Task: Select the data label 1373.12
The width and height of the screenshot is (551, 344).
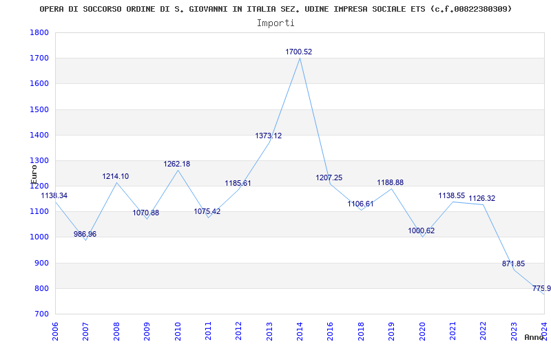Action: (x=268, y=136)
